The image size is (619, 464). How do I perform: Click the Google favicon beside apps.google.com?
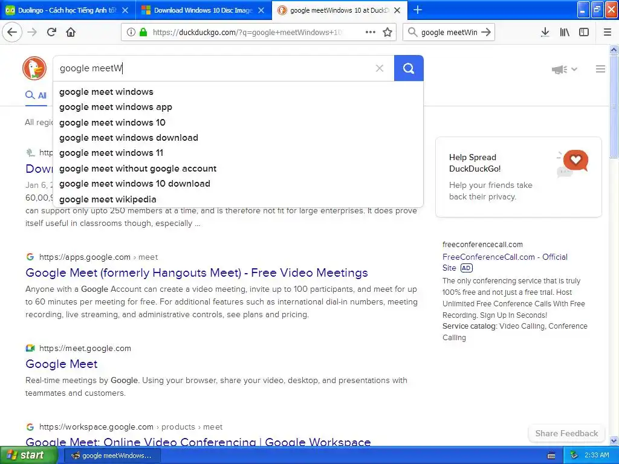click(x=30, y=257)
